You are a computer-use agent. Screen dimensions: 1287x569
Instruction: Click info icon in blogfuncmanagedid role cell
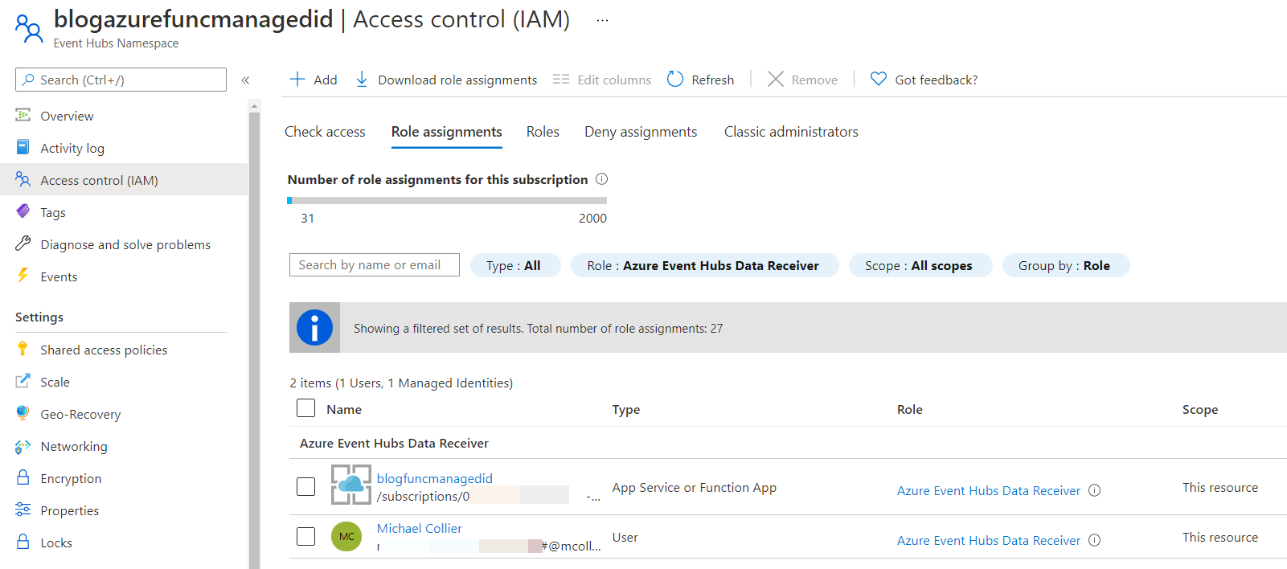tap(1094, 490)
